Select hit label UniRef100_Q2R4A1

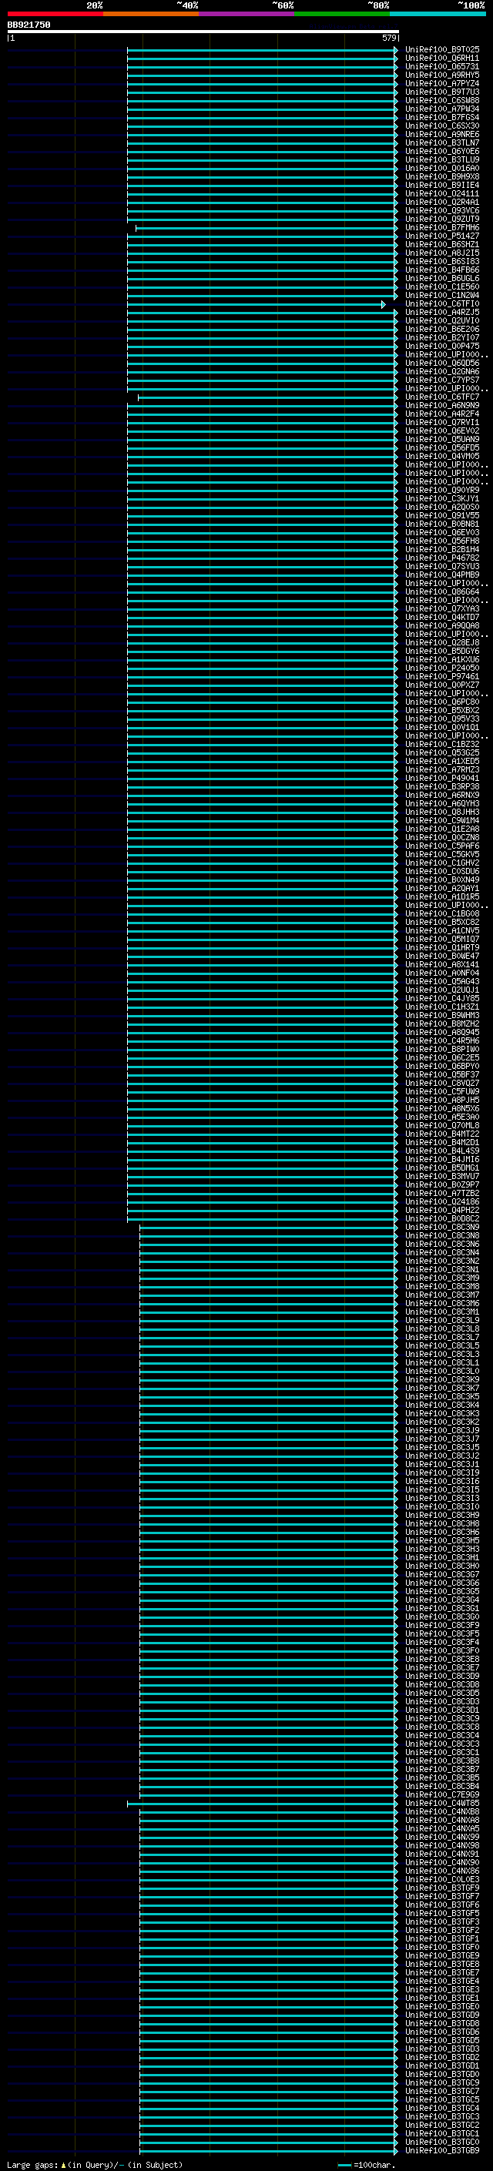click(442, 203)
